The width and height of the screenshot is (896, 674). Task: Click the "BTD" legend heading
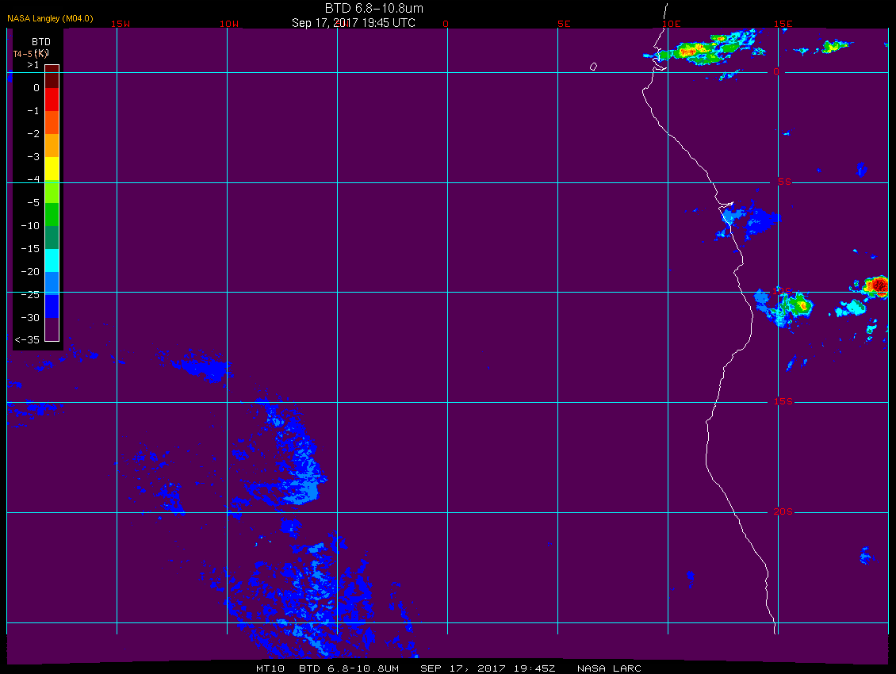coord(41,42)
